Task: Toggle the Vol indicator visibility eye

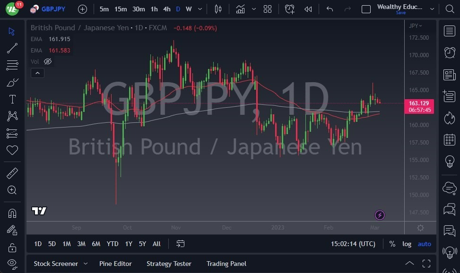Action: pos(47,61)
